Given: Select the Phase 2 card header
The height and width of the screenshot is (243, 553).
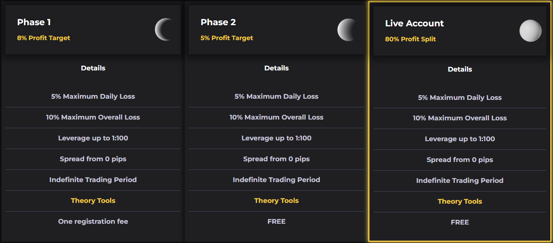Looking at the screenshot, I should tap(276, 29).
